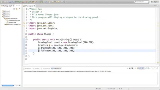Click the g.fillRect code on line 16
160x90 pixels.
tap(57, 50)
